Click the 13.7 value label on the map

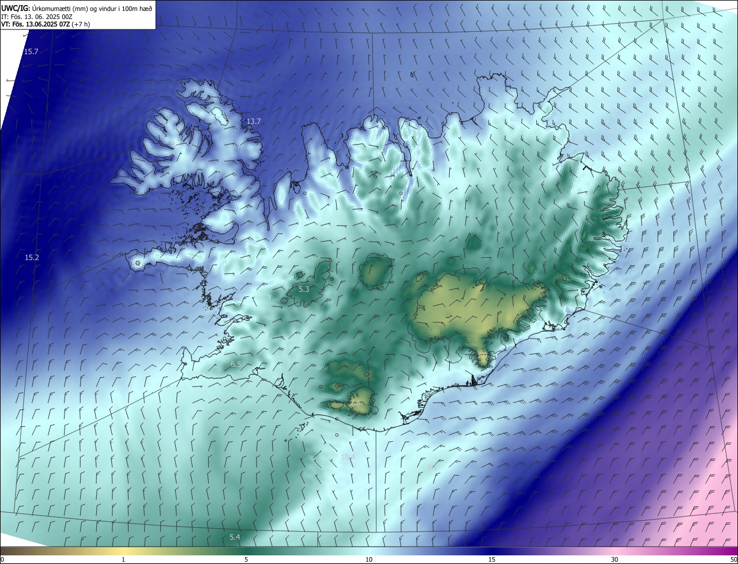click(254, 121)
